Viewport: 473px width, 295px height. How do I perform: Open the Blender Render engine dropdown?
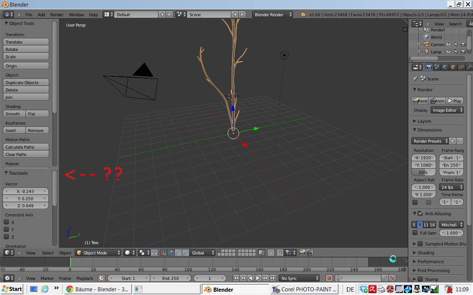(x=273, y=14)
